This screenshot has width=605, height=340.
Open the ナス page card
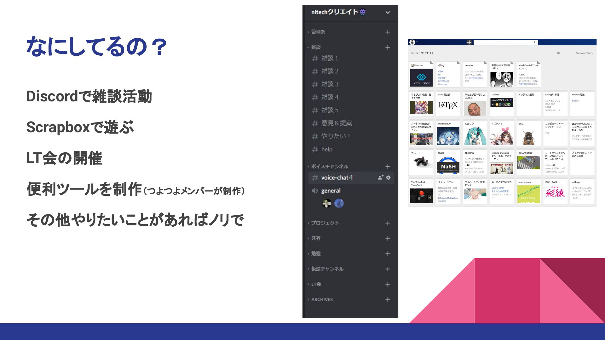coord(421,162)
